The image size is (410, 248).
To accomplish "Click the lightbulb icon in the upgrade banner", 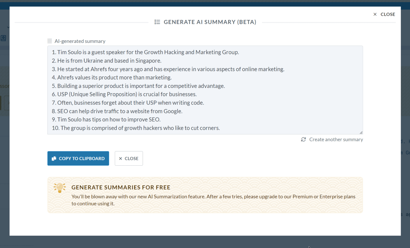I will click(x=60, y=188).
